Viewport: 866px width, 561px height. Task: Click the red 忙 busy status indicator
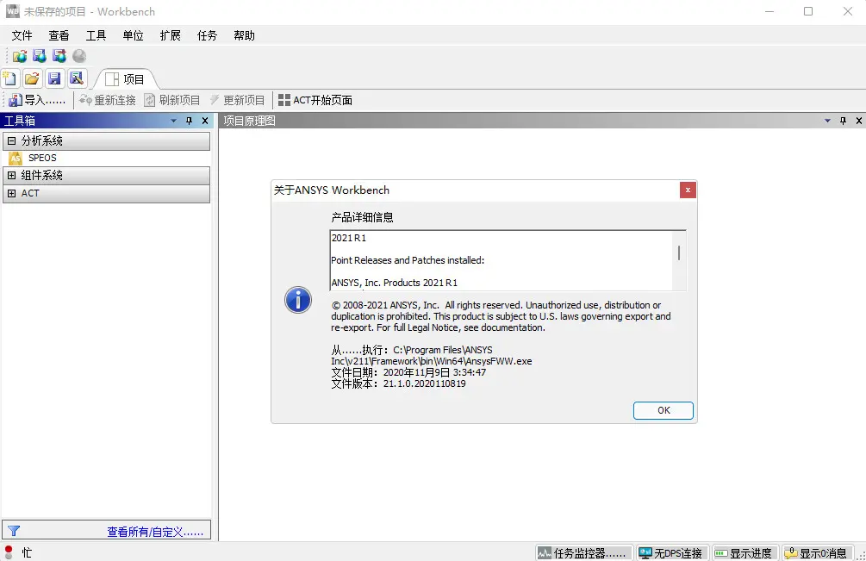[x=9, y=552]
